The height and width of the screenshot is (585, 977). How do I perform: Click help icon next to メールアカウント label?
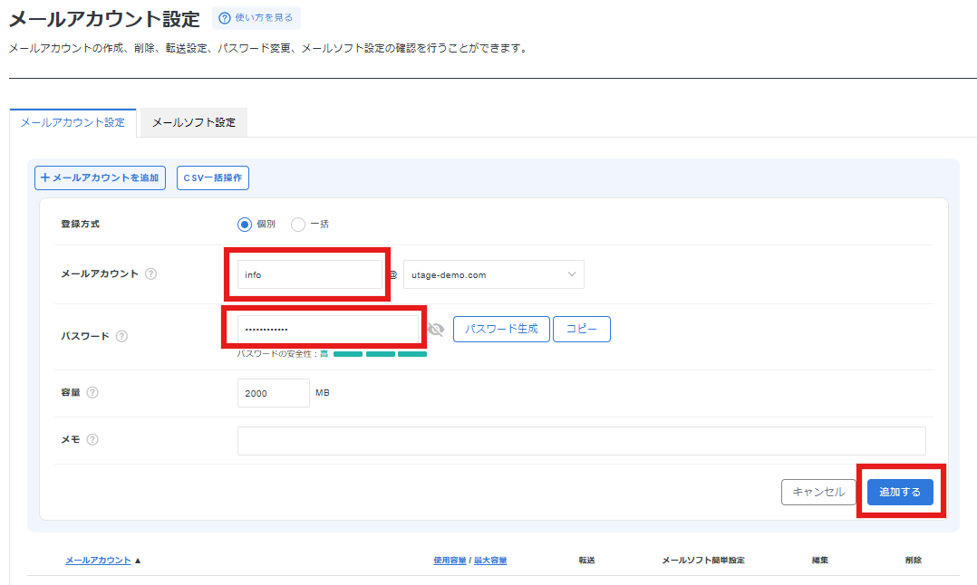pyautogui.click(x=151, y=274)
